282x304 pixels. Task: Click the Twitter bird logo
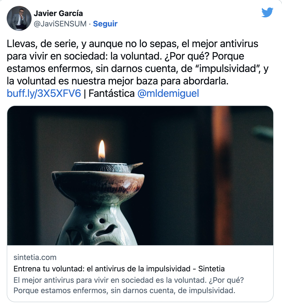pos(267,12)
